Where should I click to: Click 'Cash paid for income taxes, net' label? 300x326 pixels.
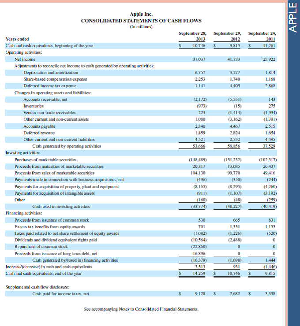(x=60, y=294)
